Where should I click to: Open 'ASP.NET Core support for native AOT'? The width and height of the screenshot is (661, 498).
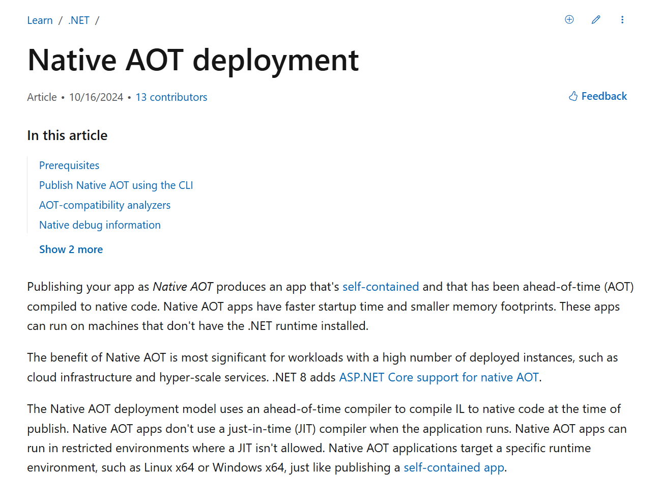(439, 377)
